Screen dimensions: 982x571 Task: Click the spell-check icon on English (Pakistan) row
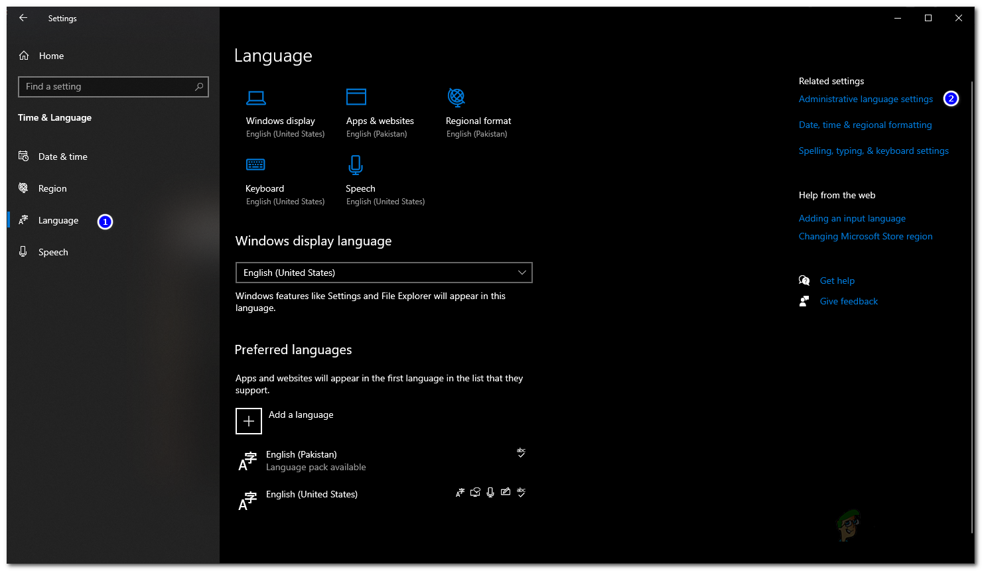coord(522,452)
